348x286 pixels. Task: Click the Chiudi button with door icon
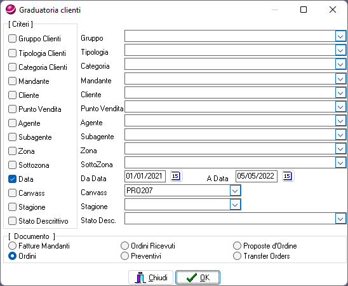[151, 278]
